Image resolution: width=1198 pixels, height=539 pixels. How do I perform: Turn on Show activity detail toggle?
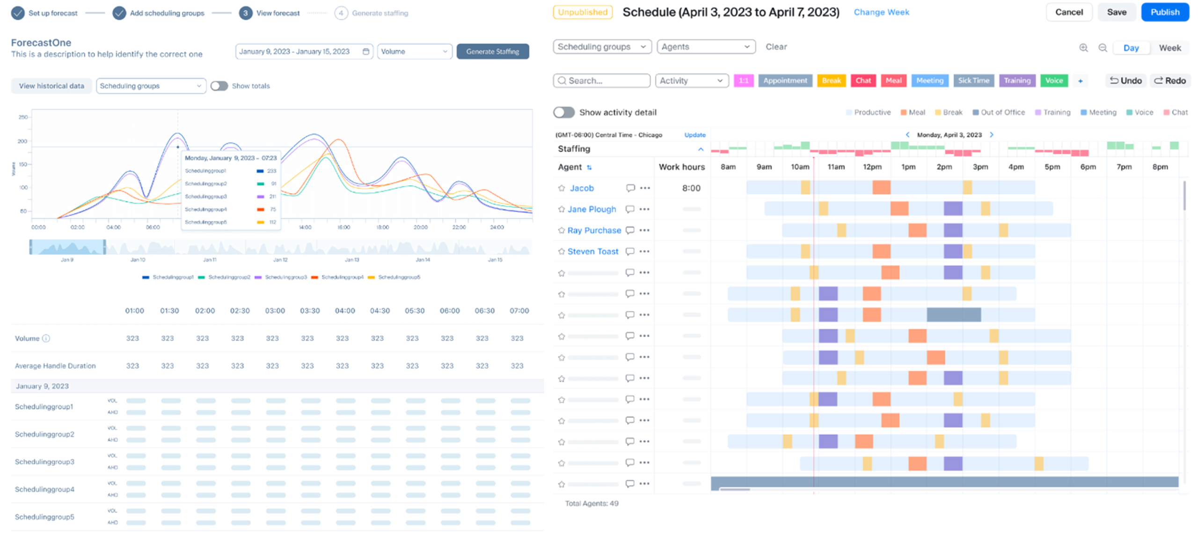click(564, 112)
